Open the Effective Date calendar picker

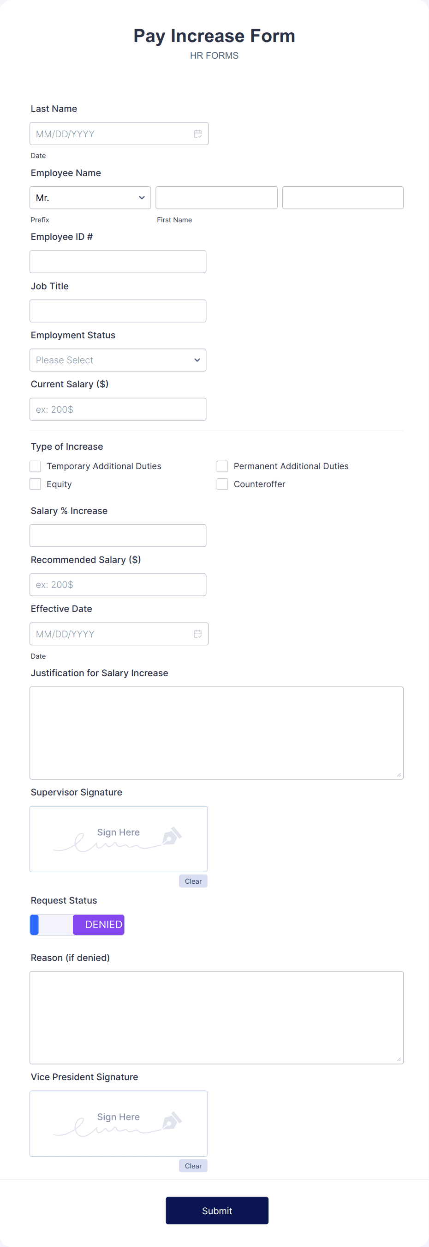[x=198, y=634]
